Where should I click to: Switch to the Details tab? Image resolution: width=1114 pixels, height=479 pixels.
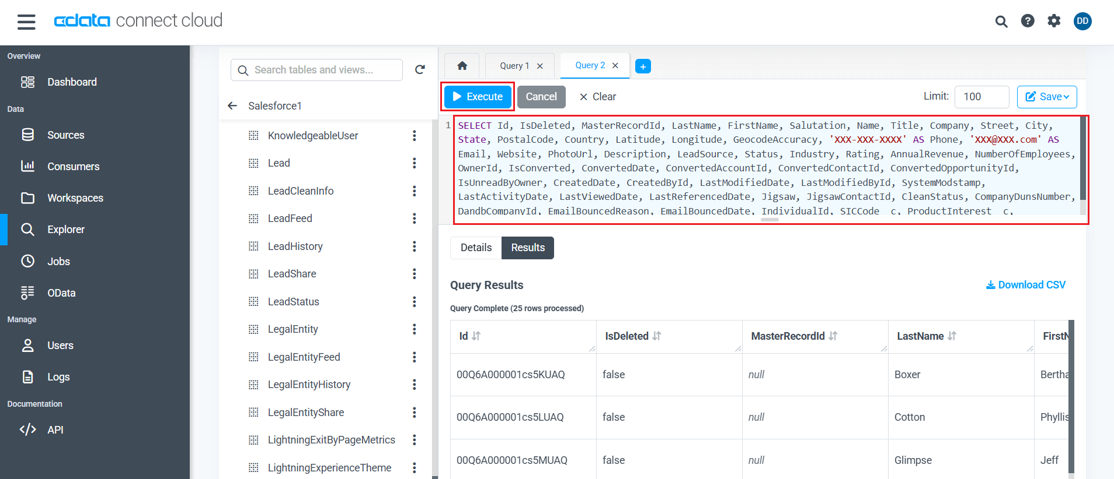tap(476, 248)
